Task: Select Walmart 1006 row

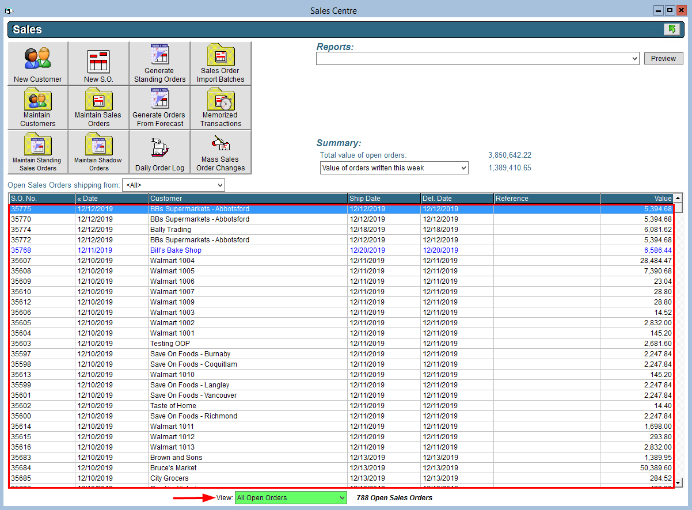Action: (341, 281)
